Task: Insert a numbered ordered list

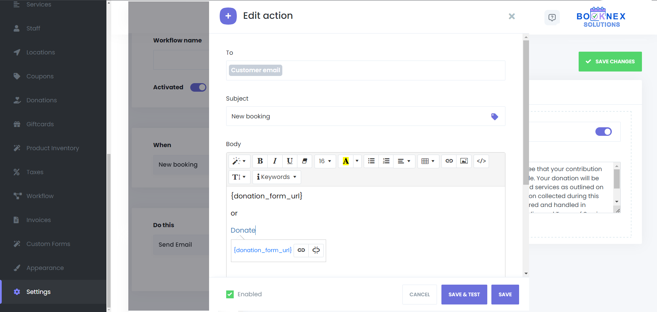Action: point(386,161)
